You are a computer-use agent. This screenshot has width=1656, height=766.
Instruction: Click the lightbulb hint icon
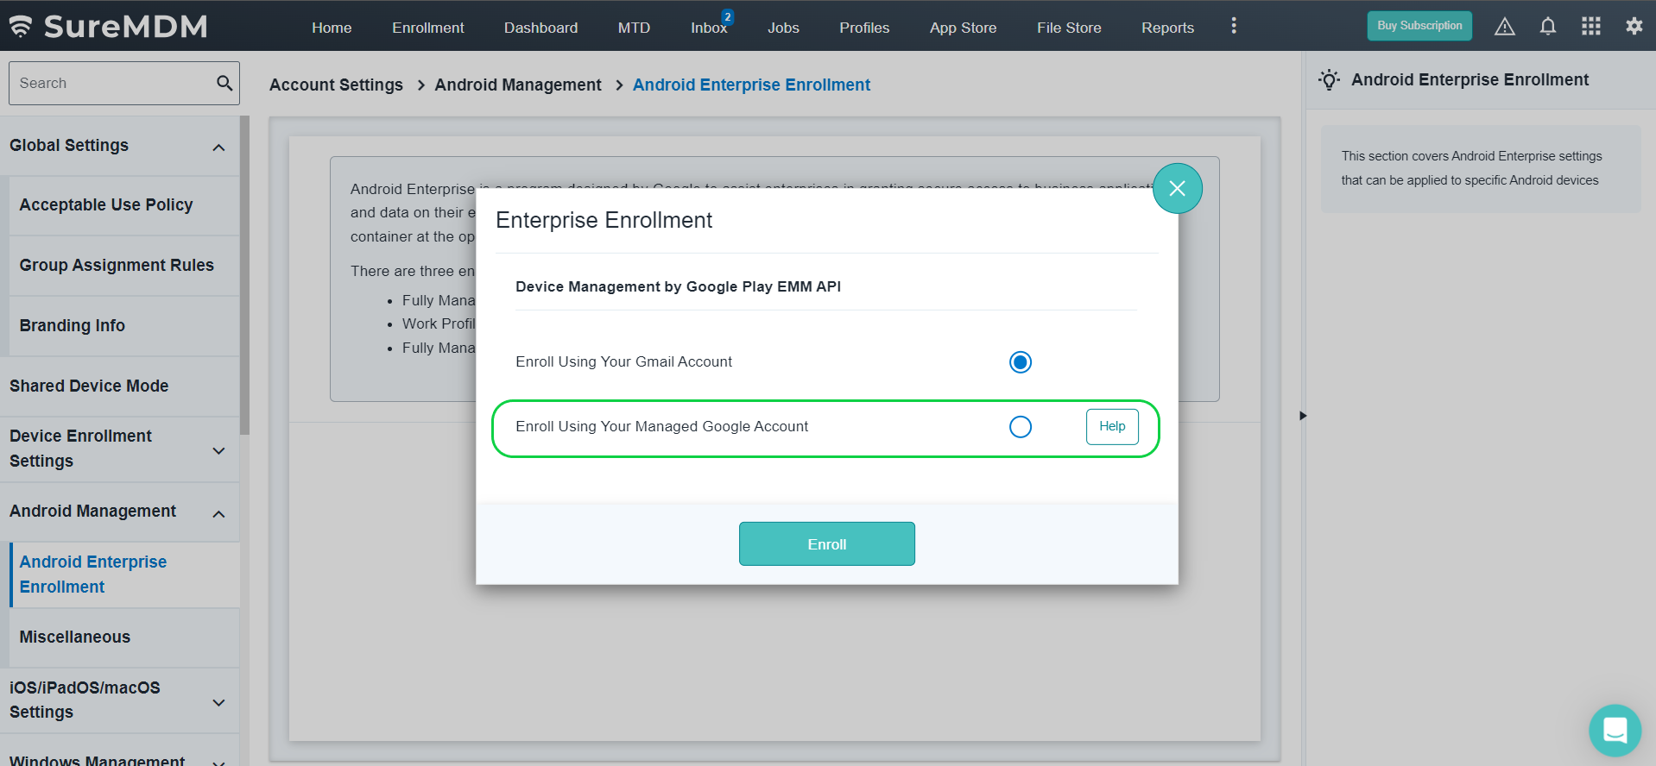click(1330, 80)
